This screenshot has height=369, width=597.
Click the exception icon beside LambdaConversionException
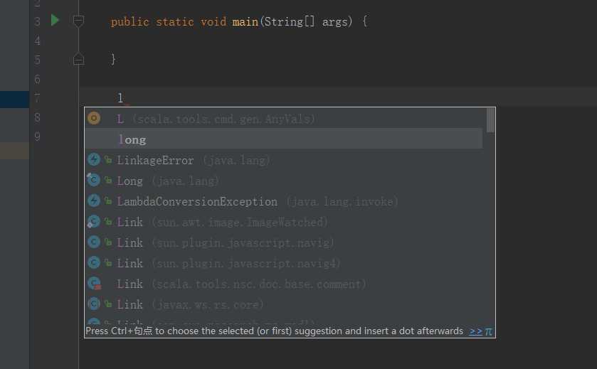[x=93, y=201]
